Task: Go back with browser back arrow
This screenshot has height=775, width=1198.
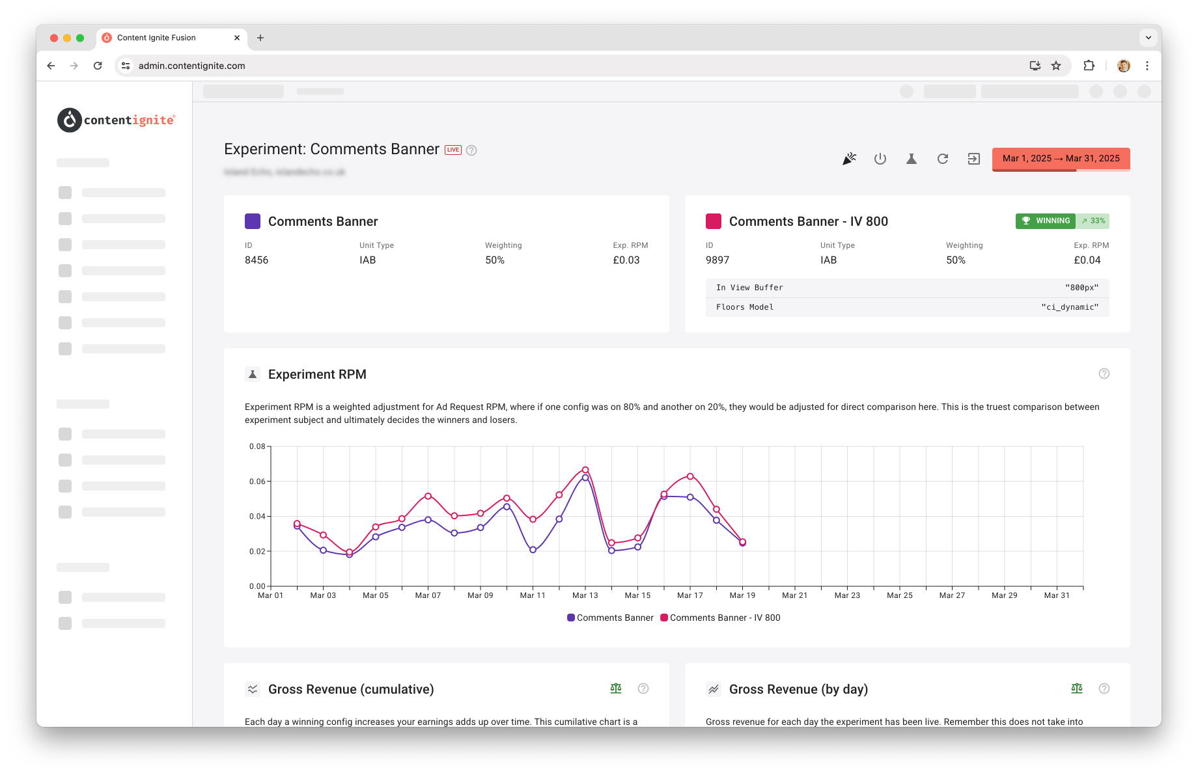Action: (x=51, y=66)
